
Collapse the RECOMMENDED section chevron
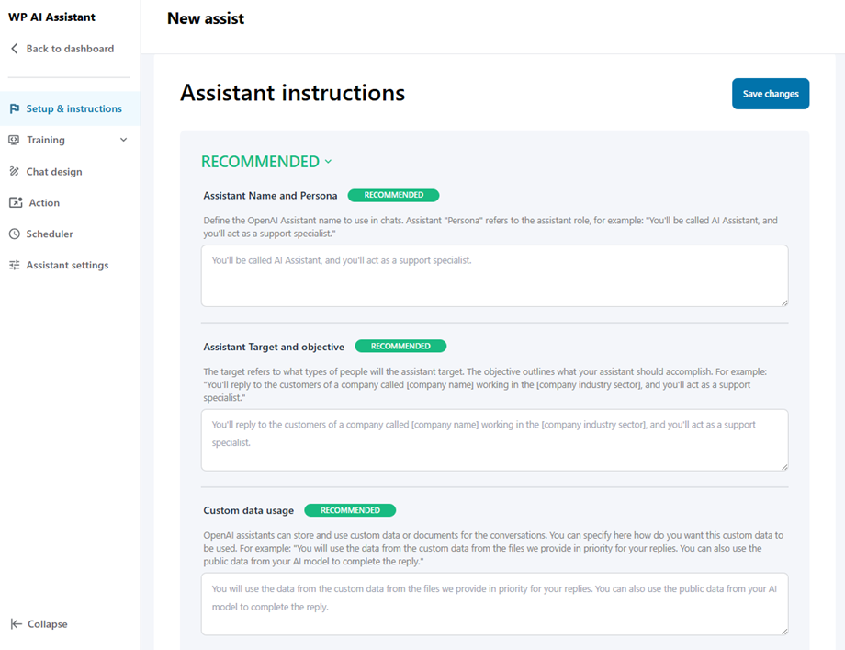point(328,162)
